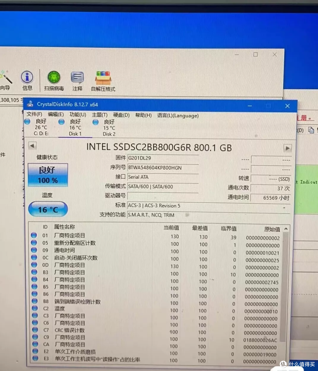Select the C: D: E: disk status orb
The image size is (318, 371).
27,121
